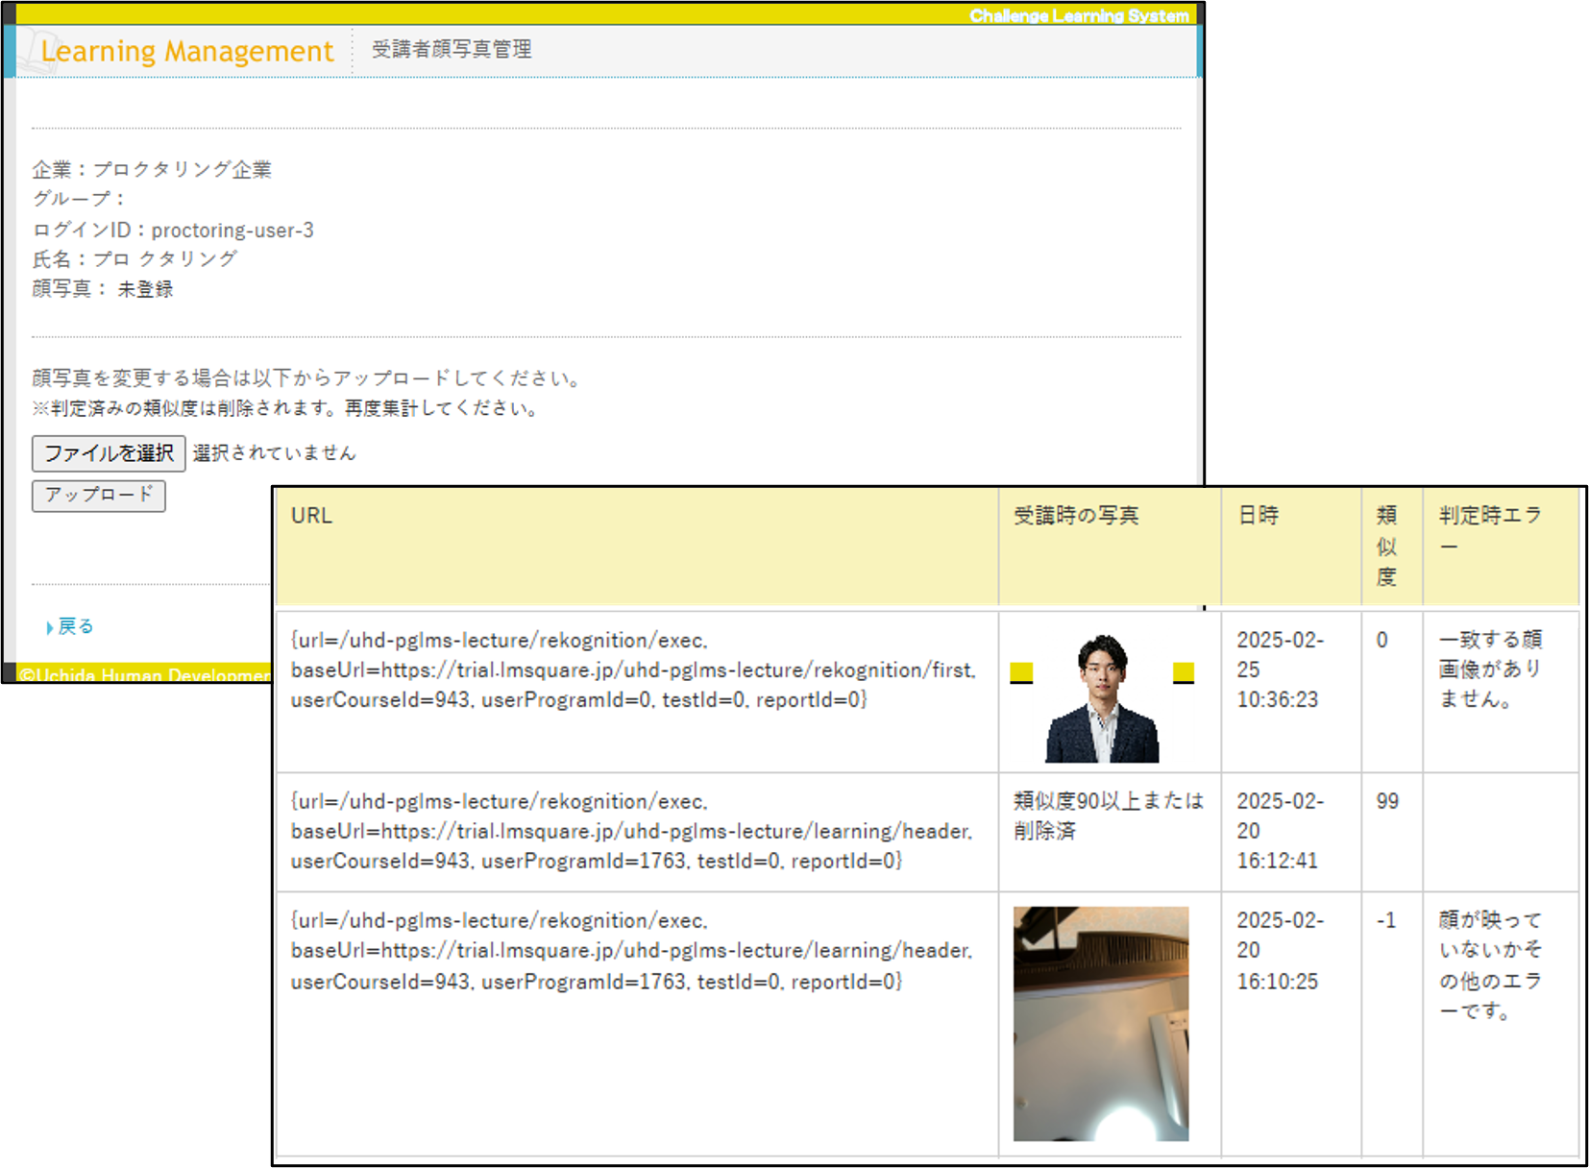
Task: Click the 受講者顔写真管理 page title
Action: (x=452, y=49)
